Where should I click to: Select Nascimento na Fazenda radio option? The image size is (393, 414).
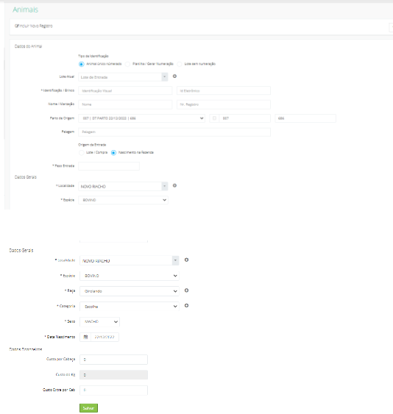(113, 153)
